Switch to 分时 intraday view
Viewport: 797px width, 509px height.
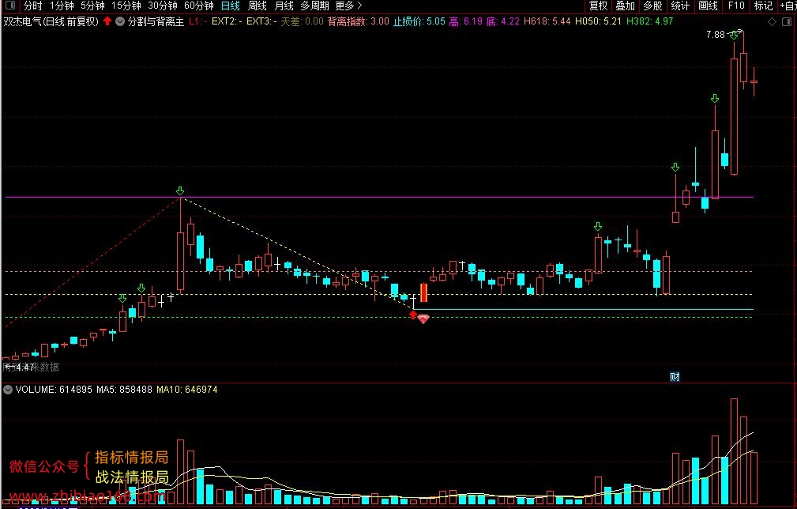click(x=32, y=6)
